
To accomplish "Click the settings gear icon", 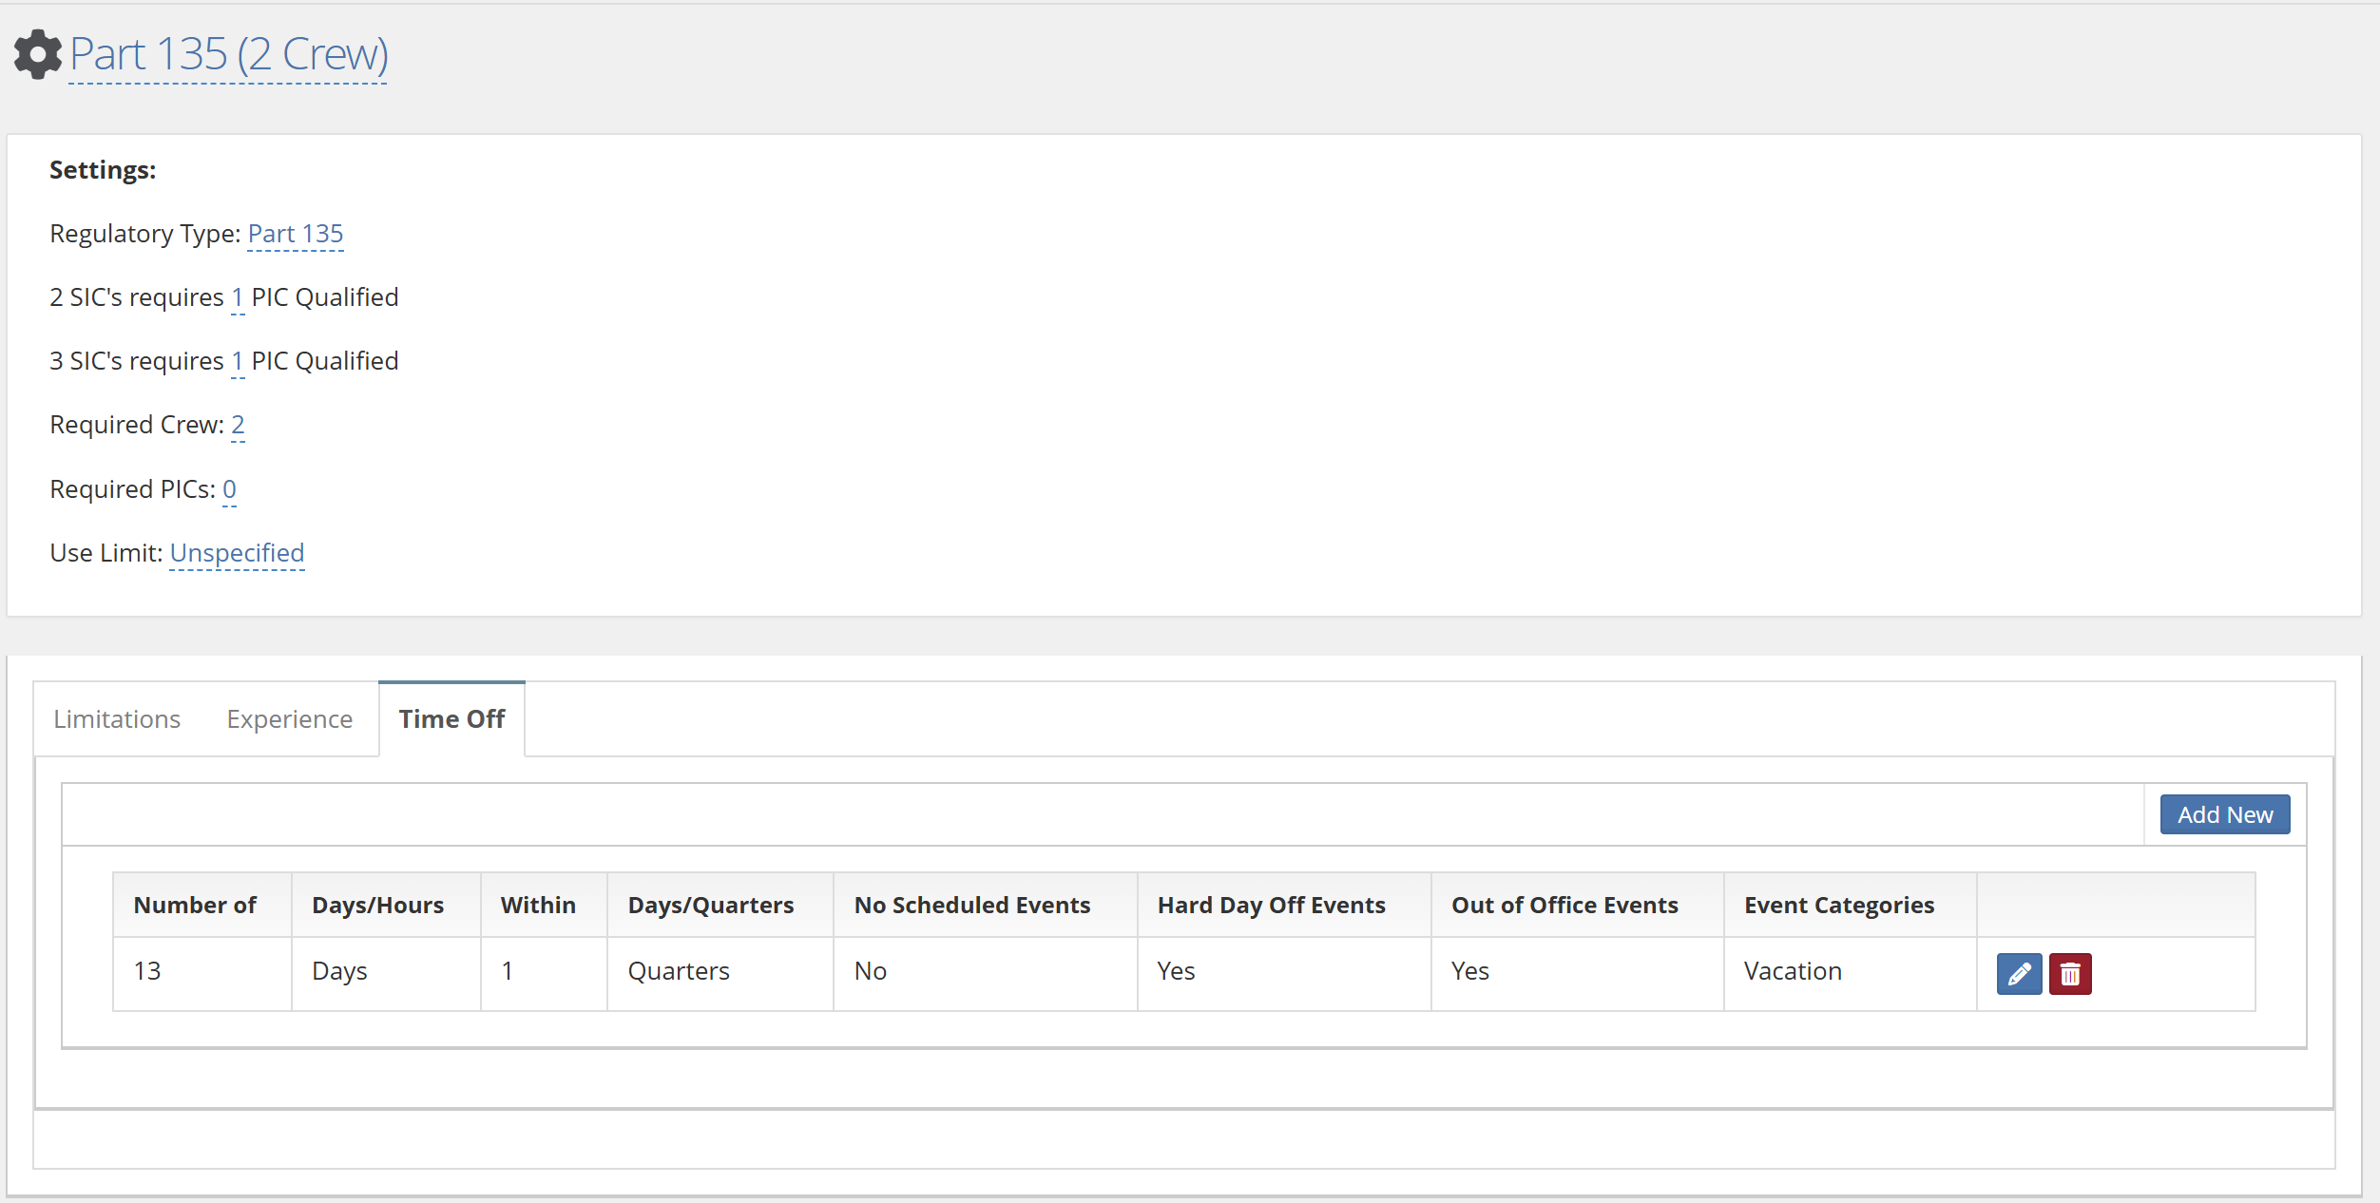I will pyautogui.click(x=37, y=54).
